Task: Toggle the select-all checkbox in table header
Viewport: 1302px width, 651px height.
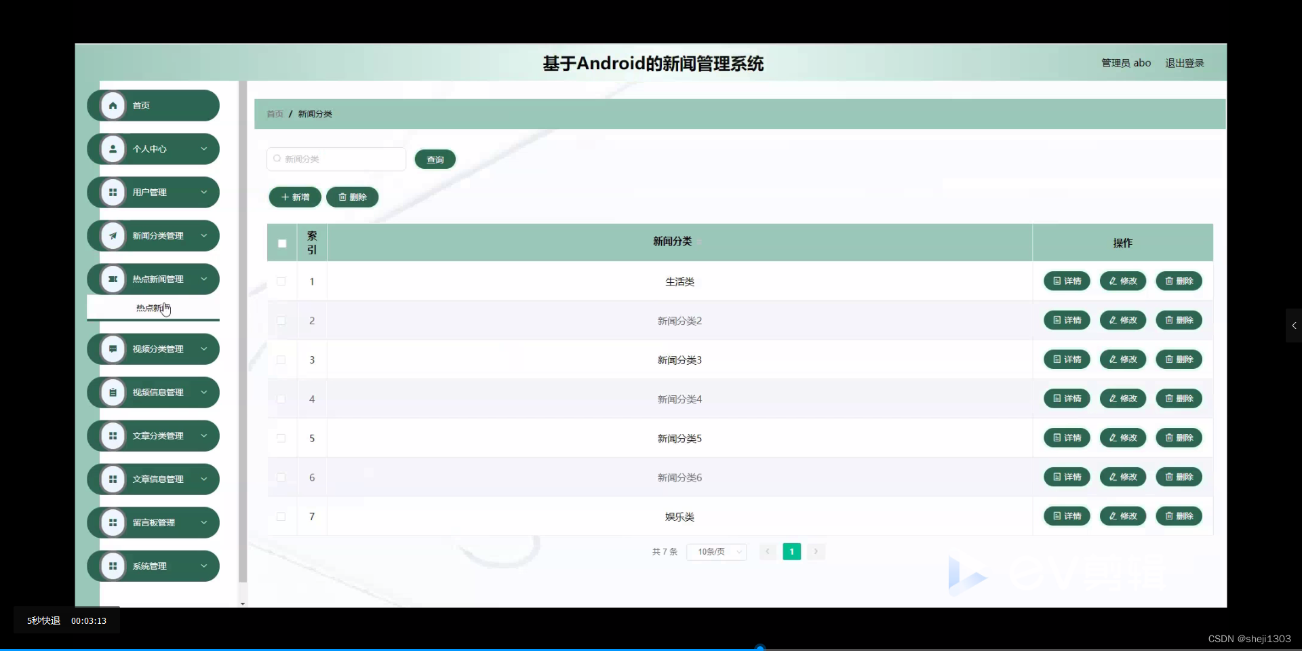Action: [x=281, y=243]
